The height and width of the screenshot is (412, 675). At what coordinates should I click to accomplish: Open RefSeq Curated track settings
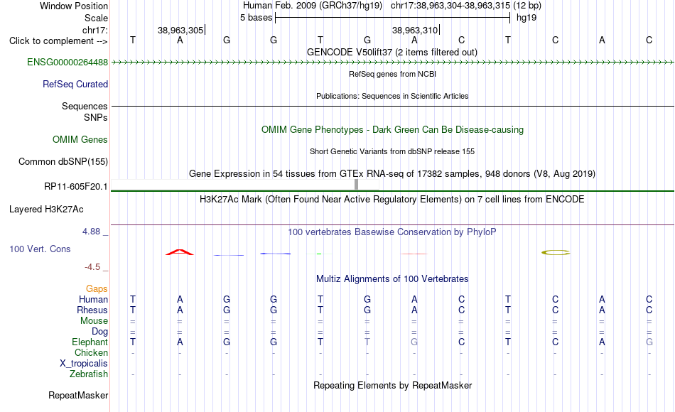(75, 84)
